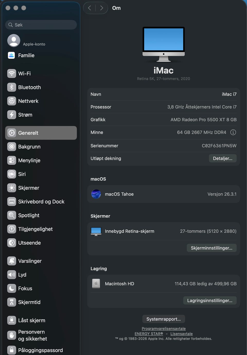247x355 pixels.
Task: Click the Macintosh HD drive icon
Action: click(x=96, y=284)
